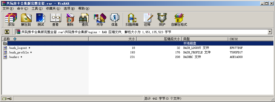Click the Add (添加) toolbar icon
The height and width of the screenshot is (102, 275).
click(x=11, y=19)
